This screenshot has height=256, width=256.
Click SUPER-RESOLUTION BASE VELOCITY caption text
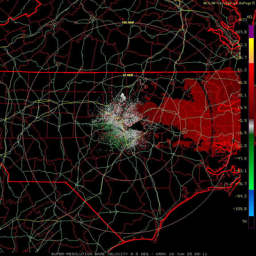90,254
